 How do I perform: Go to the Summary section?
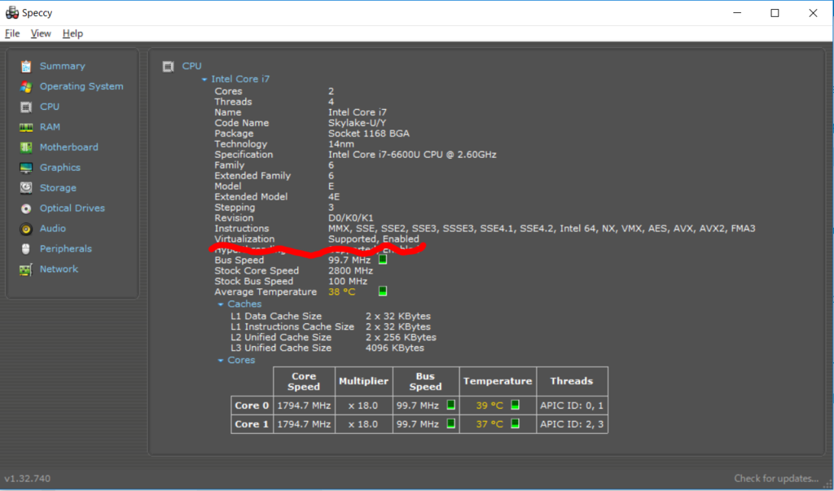coord(62,66)
